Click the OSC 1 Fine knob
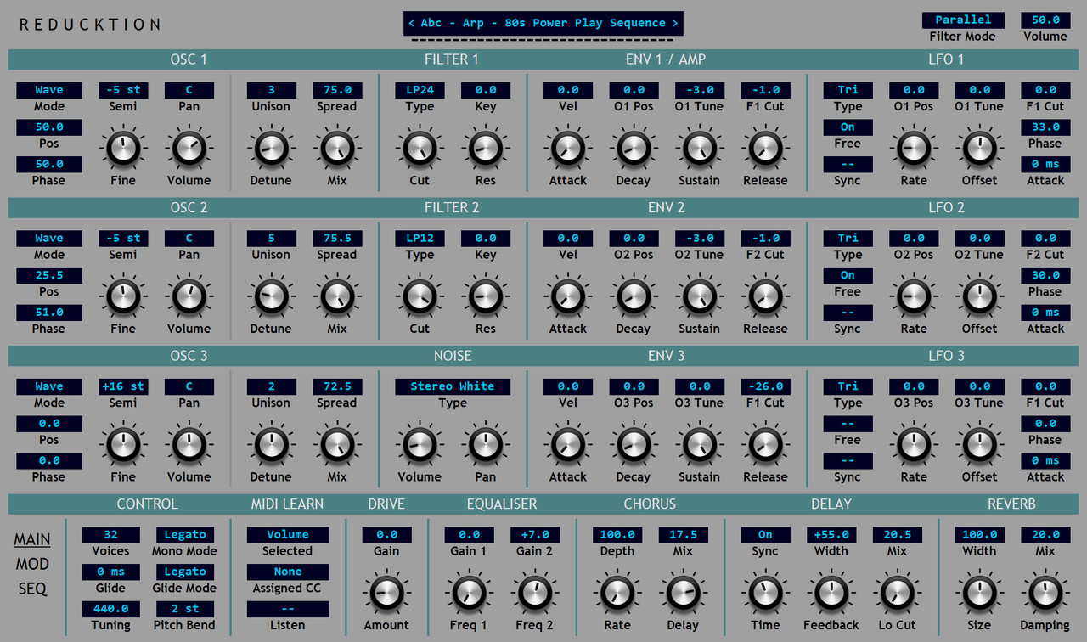Image resolution: width=1087 pixels, height=642 pixels. (x=123, y=149)
